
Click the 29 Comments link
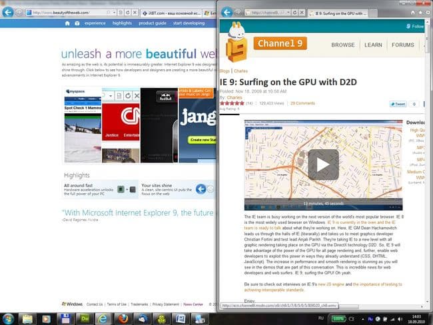tap(302, 103)
